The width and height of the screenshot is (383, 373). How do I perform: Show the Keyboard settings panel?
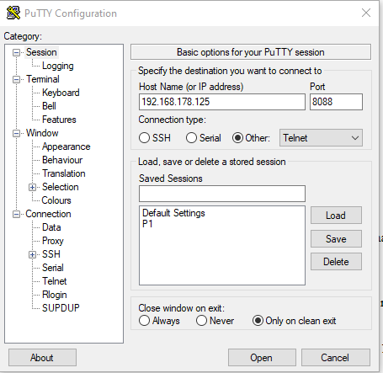(x=61, y=93)
